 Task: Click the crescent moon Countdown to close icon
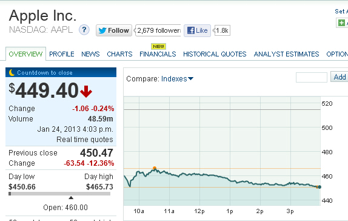pyautogui.click(x=12, y=72)
